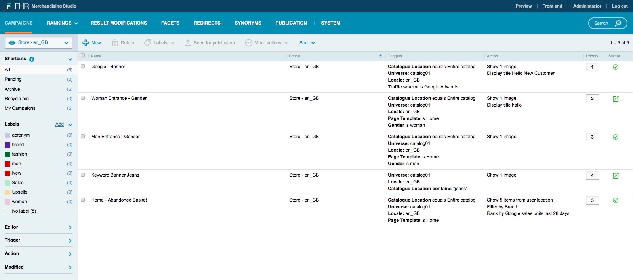This screenshot has width=633, height=280.
Task: Click the edit status icon for Woman Entrance
Action: (x=616, y=99)
